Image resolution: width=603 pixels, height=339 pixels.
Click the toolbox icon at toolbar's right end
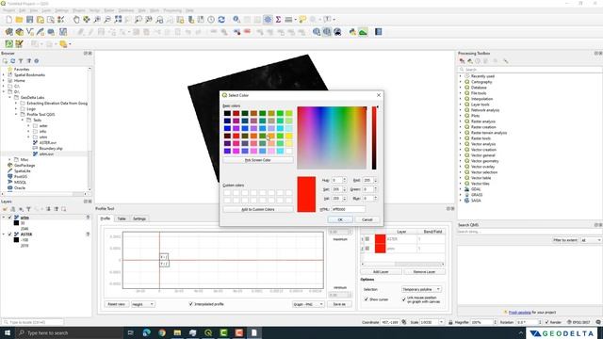379,32
